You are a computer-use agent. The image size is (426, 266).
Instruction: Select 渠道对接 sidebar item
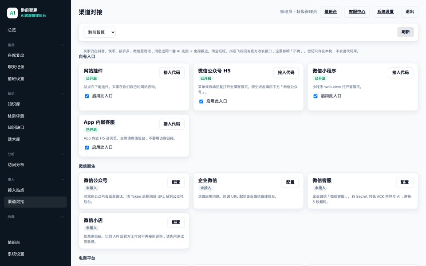click(35, 202)
